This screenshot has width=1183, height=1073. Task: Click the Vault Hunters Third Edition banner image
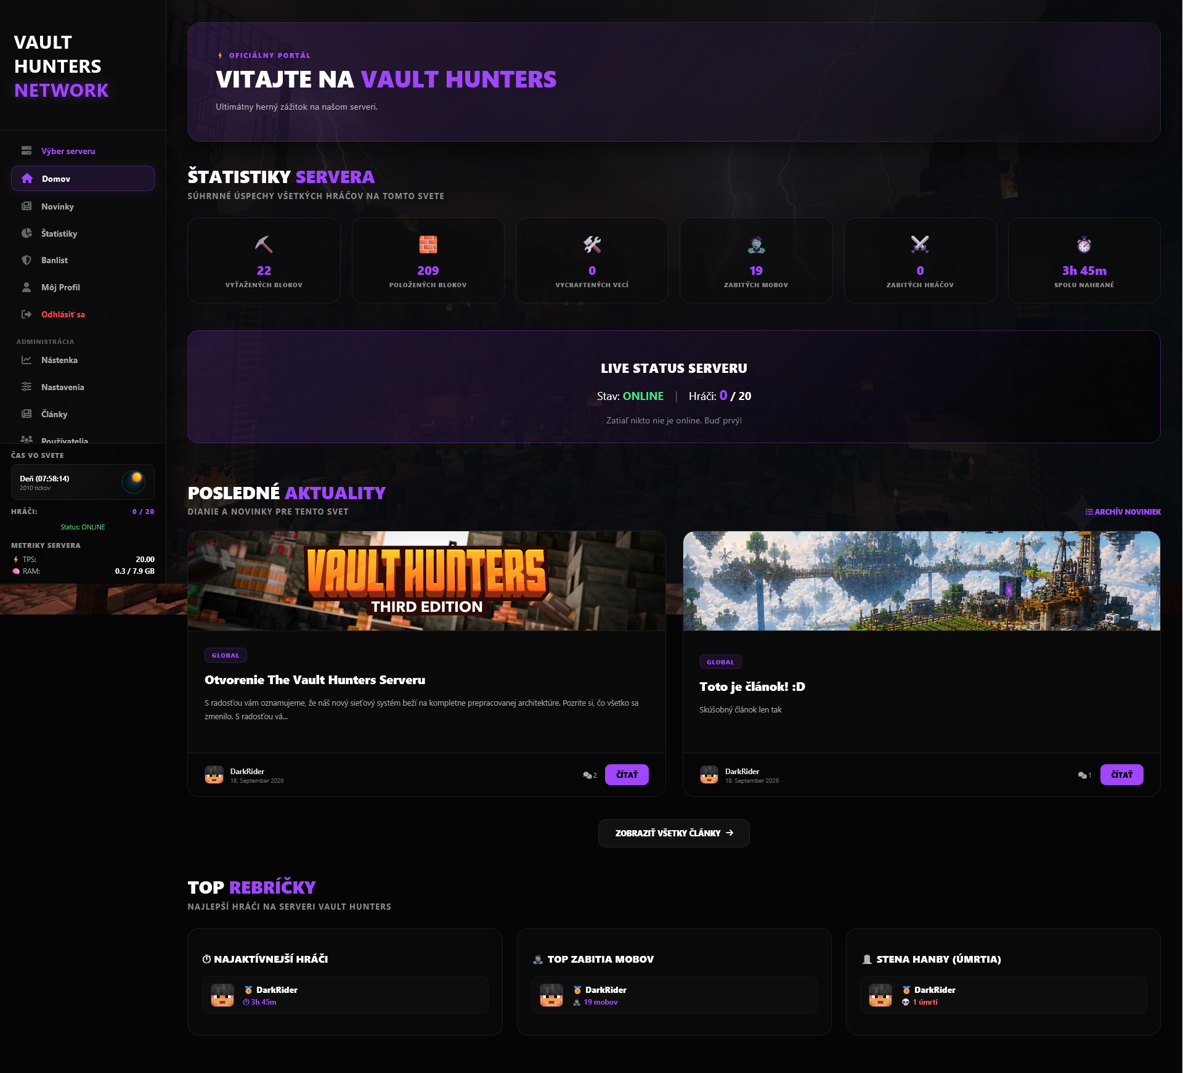coord(426,581)
